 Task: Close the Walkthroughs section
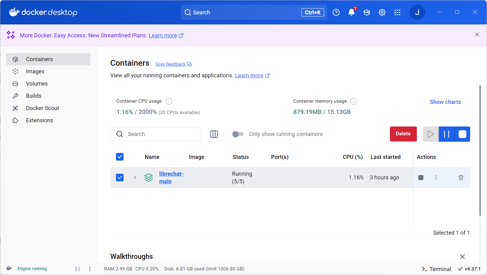coord(462,257)
